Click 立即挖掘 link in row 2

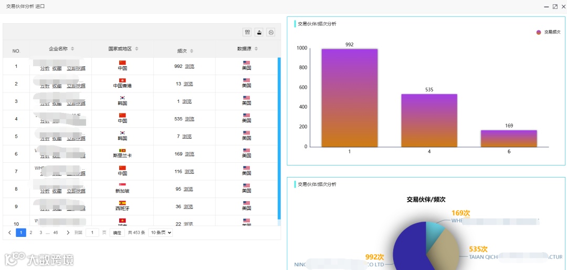(76, 86)
